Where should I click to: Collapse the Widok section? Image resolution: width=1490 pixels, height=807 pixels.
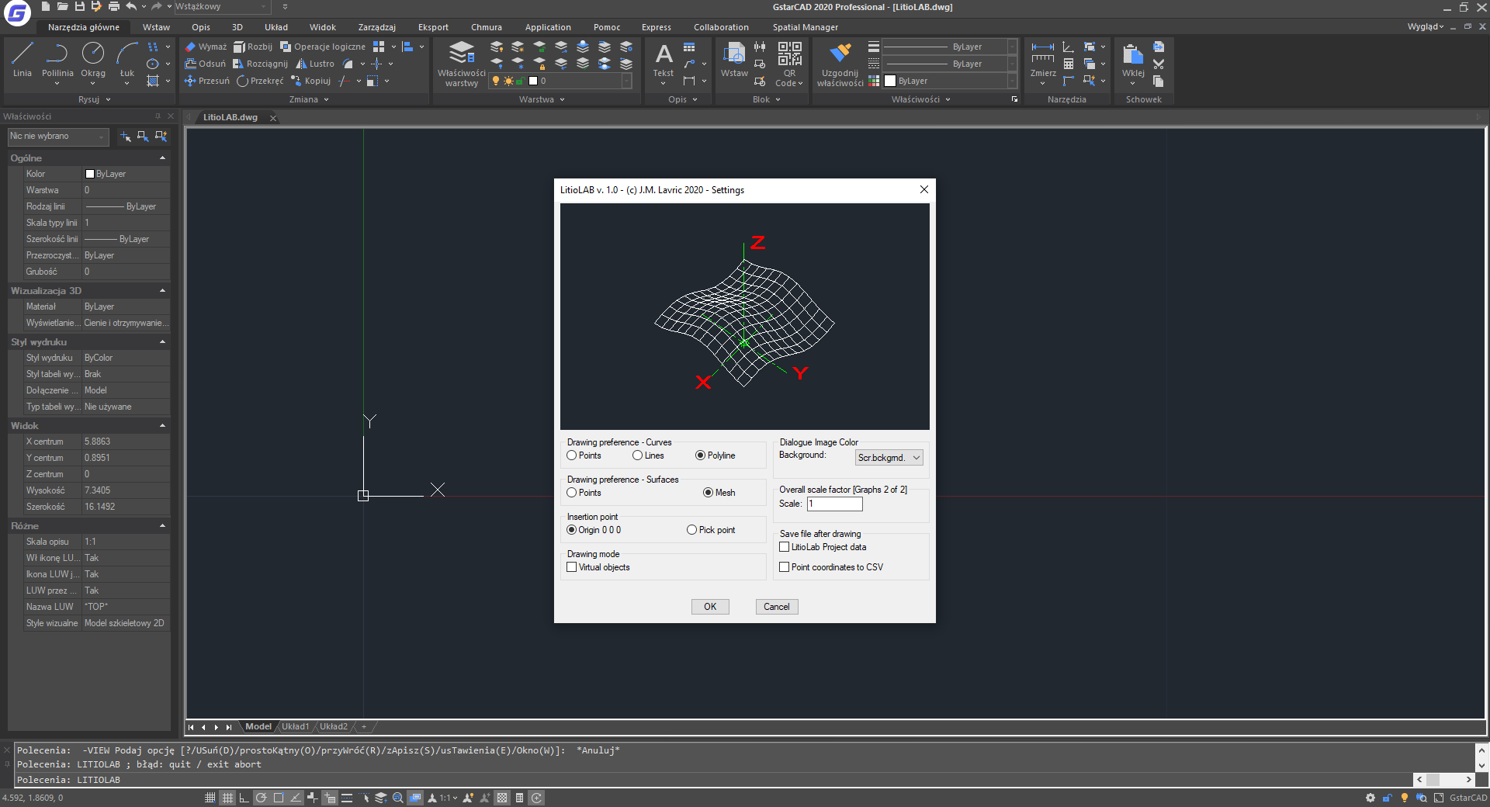tap(162, 425)
